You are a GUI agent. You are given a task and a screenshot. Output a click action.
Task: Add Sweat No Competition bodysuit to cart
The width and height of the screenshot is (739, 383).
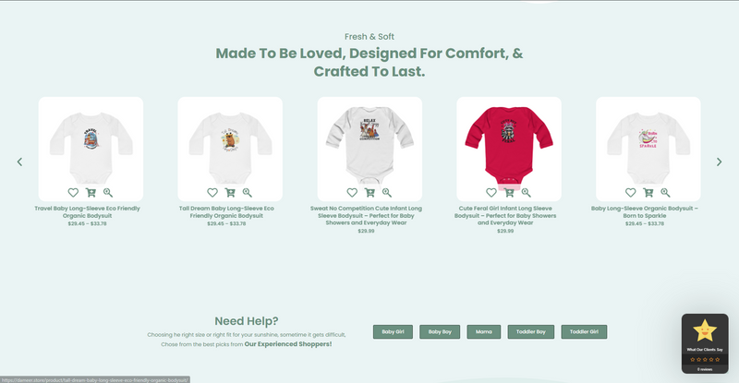coord(369,192)
